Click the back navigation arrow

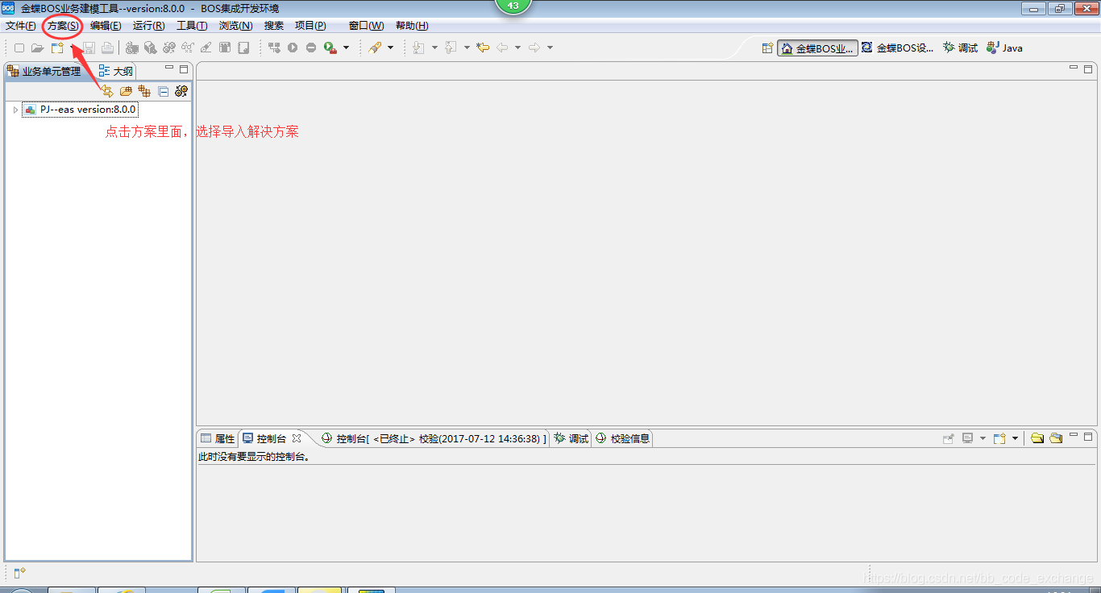tap(502, 48)
